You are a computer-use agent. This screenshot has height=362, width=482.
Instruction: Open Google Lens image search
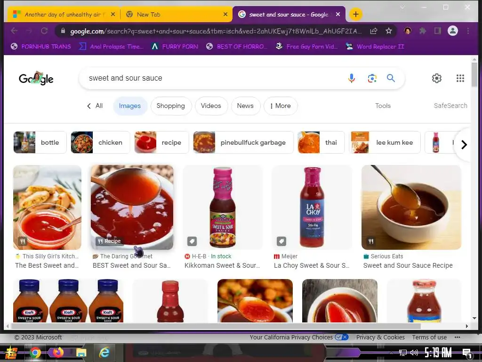coord(372,78)
